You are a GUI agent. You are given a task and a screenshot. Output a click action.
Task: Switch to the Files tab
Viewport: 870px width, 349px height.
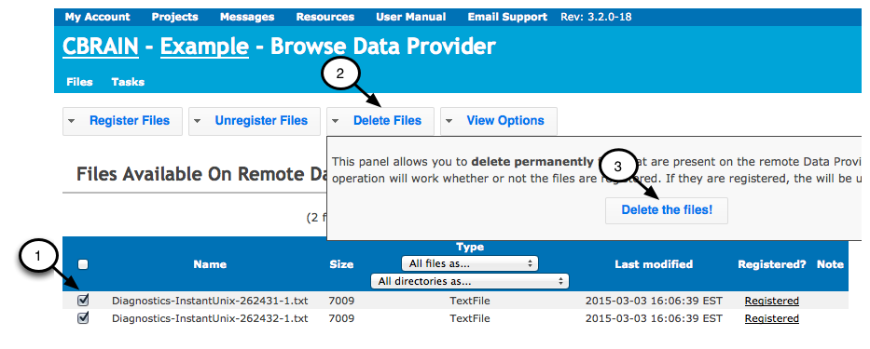coord(79,82)
